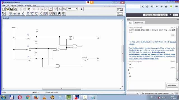Image resolution: width=179 pixels, height=100 pixels.
Task: Click the top-right output probe indicator
Action: pyautogui.click(x=98, y=38)
